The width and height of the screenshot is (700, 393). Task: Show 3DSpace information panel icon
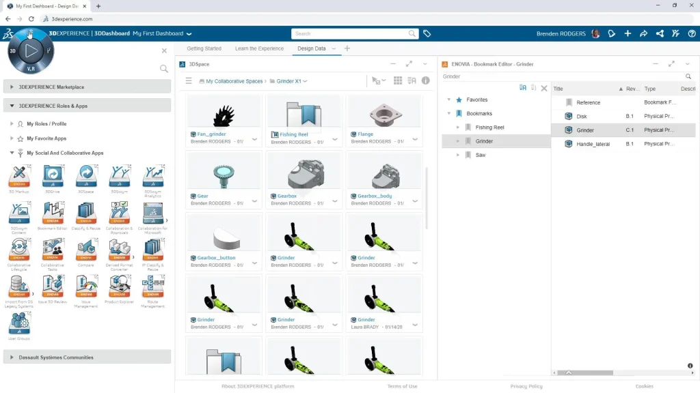pyautogui.click(x=425, y=81)
